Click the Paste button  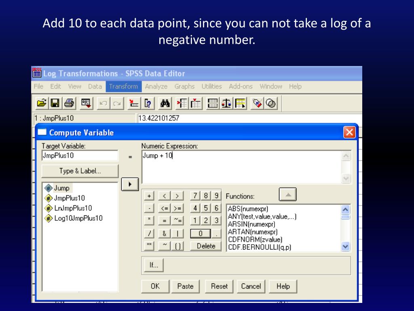(185, 286)
